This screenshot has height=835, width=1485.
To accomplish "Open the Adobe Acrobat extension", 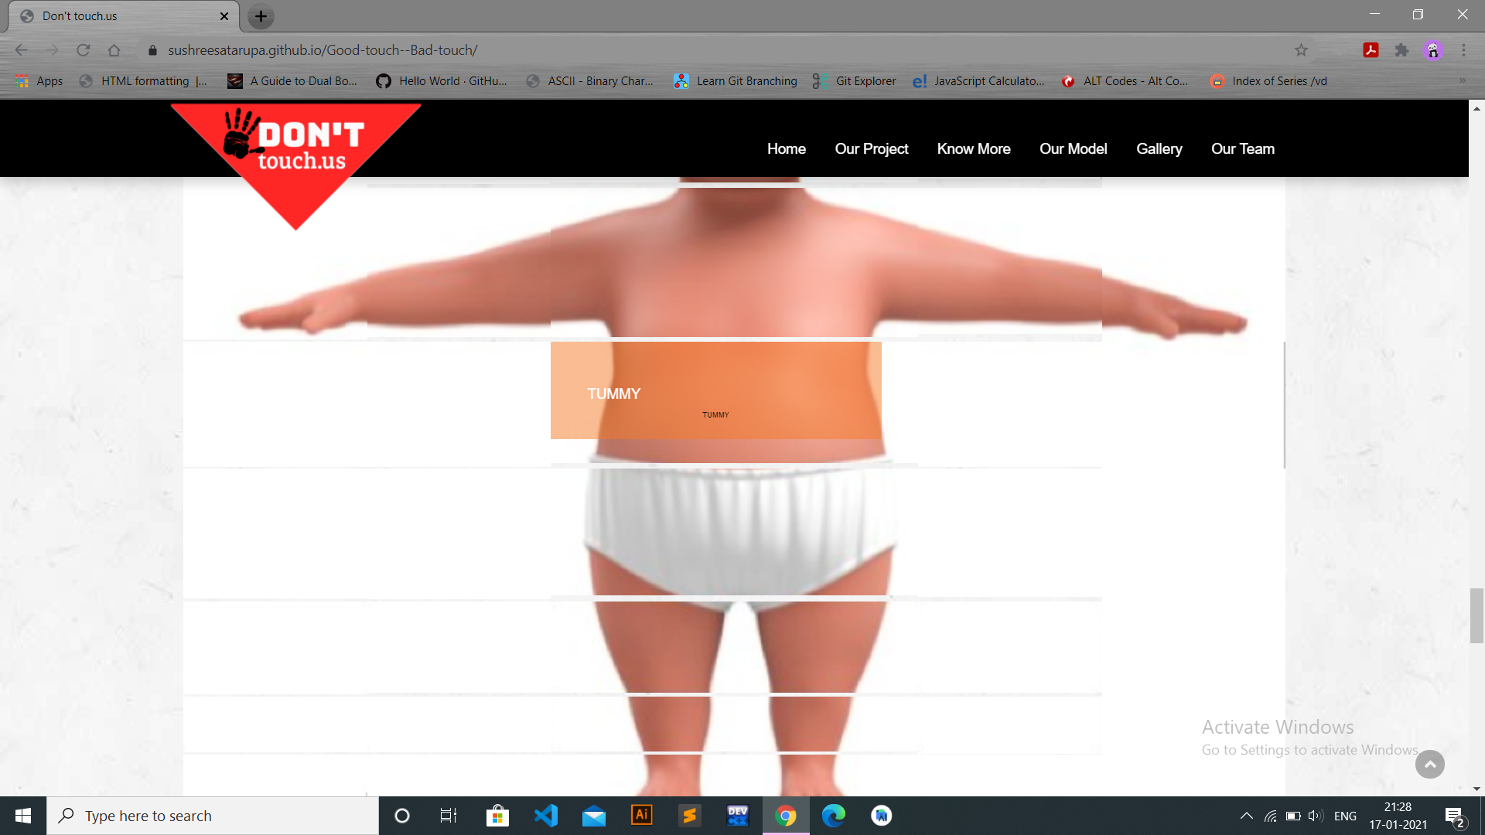I will (x=1371, y=50).
